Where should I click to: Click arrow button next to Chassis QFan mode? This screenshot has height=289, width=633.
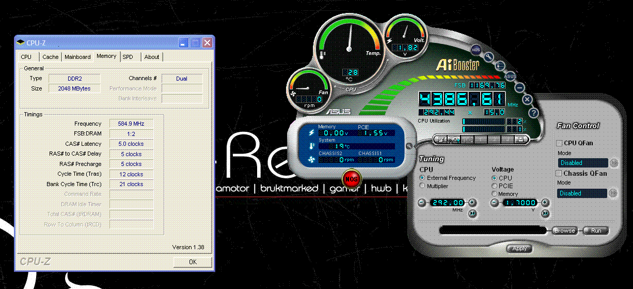click(613, 193)
